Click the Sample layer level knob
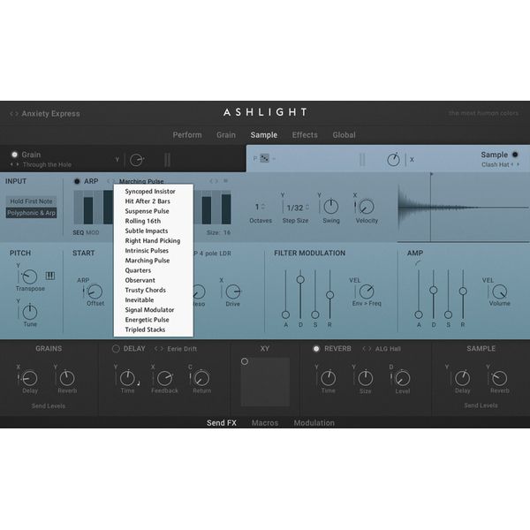The image size is (530, 530). tap(393, 160)
